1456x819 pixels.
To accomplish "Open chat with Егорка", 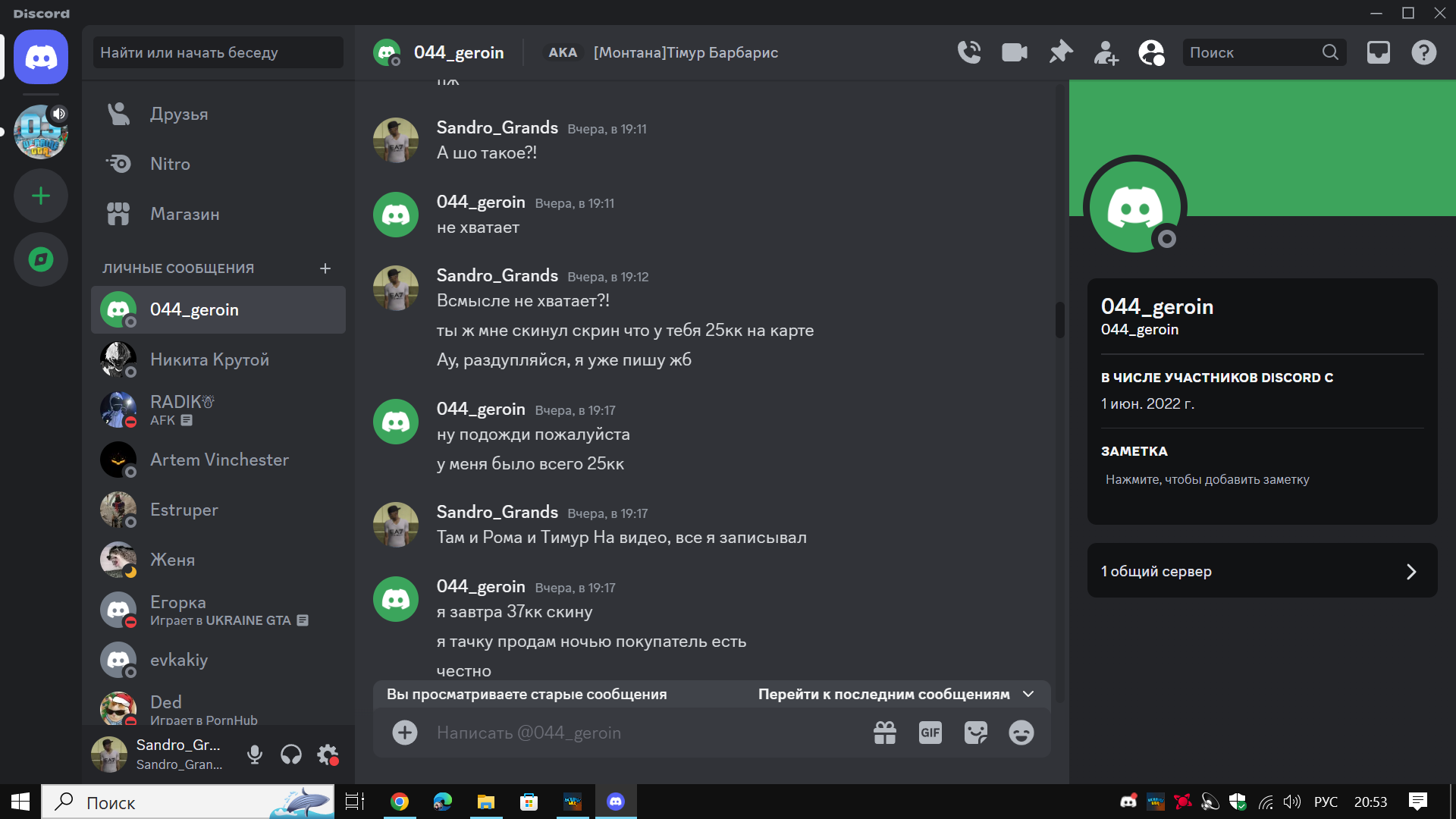I will (218, 610).
